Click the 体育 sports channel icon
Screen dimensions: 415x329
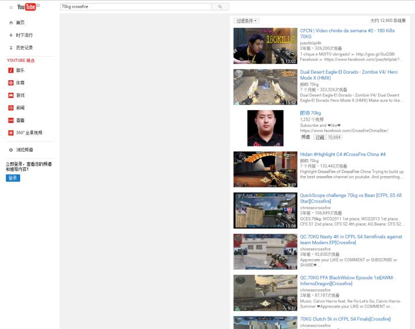tap(11, 83)
